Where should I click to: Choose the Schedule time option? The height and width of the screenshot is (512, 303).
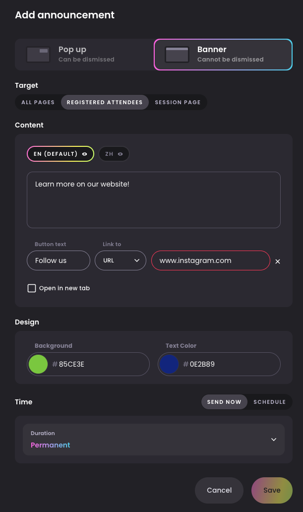pos(269,402)
